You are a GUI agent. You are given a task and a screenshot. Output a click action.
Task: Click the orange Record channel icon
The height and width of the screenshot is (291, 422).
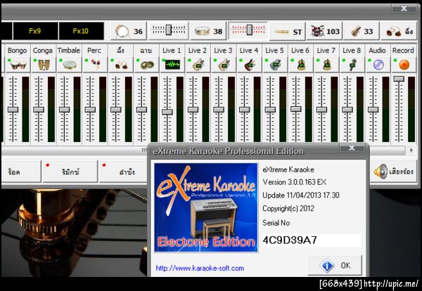point(404,65)
